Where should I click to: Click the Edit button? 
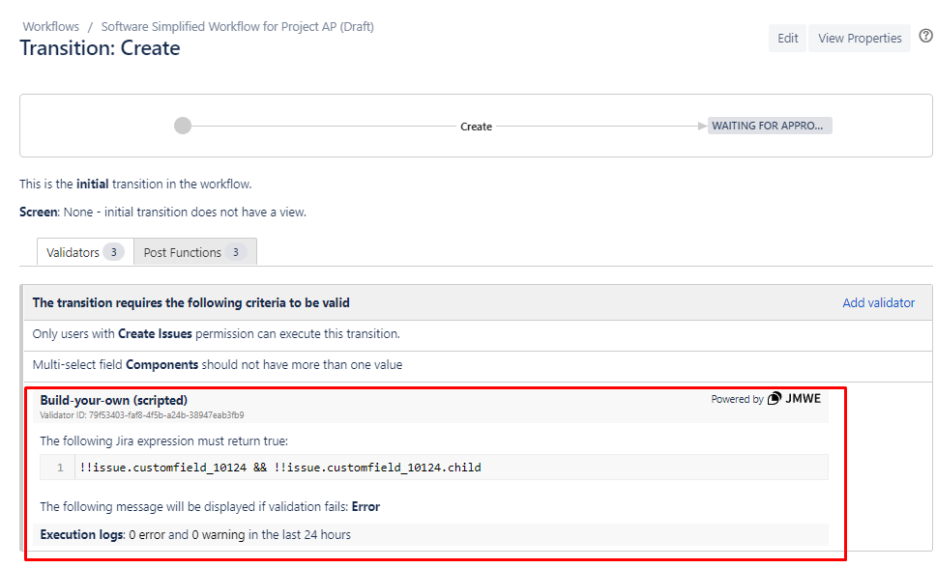pyautogui.click(x=786, y=37)
